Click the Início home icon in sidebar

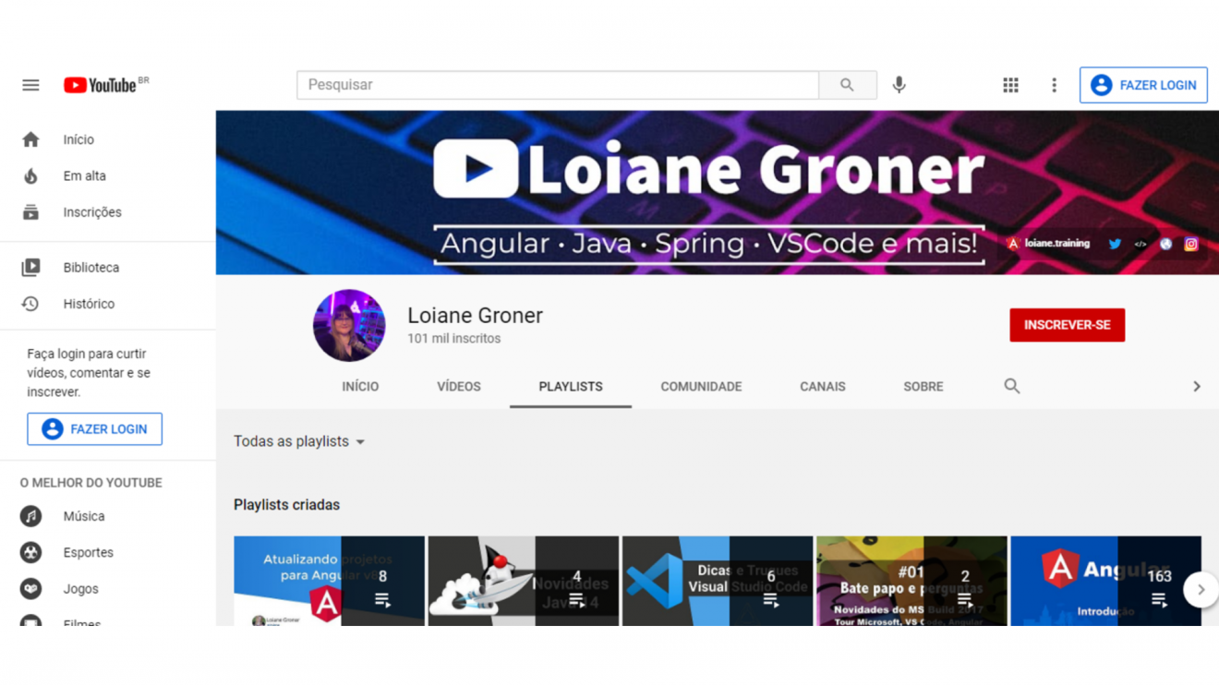point(30,139)
